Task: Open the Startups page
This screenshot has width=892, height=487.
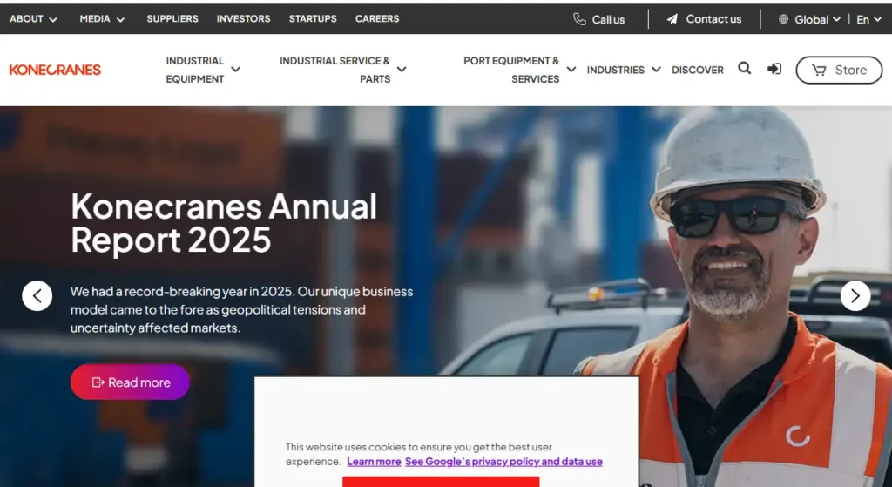Action: pyautogui.click(x=313, y=19)
